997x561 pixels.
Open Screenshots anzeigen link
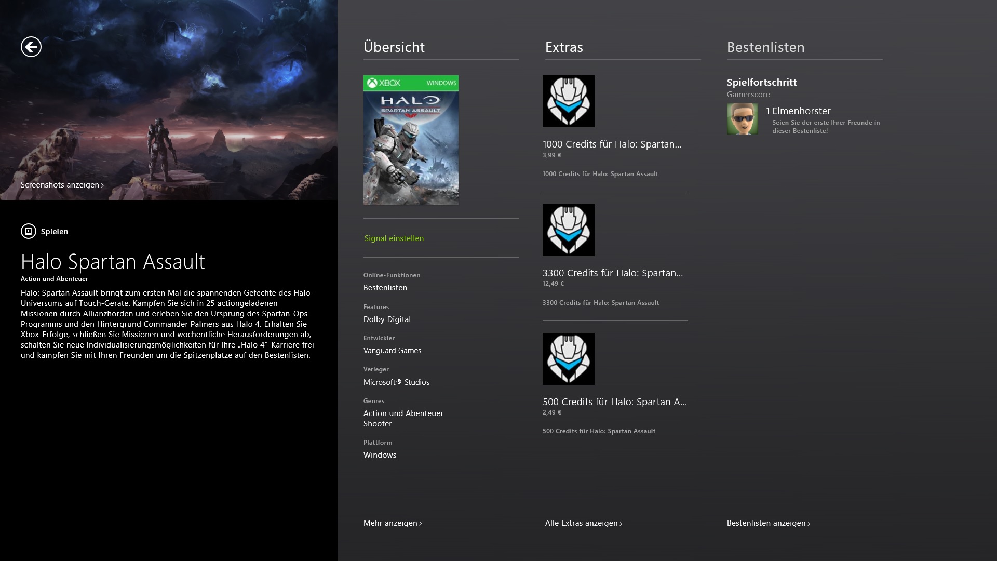click(x=62, y=185)
